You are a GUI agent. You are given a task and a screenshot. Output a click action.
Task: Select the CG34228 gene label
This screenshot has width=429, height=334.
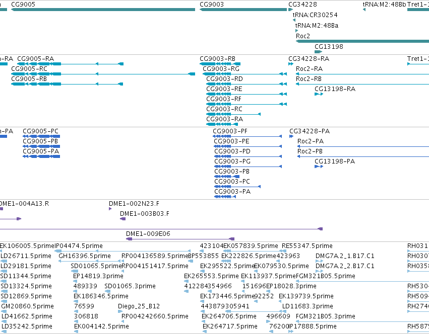tap(302, 5)
